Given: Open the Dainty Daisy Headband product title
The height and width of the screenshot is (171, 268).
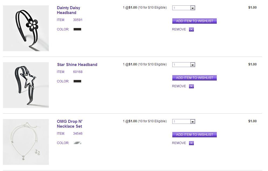Looking at the screenshot, I should tap(68, 10).
